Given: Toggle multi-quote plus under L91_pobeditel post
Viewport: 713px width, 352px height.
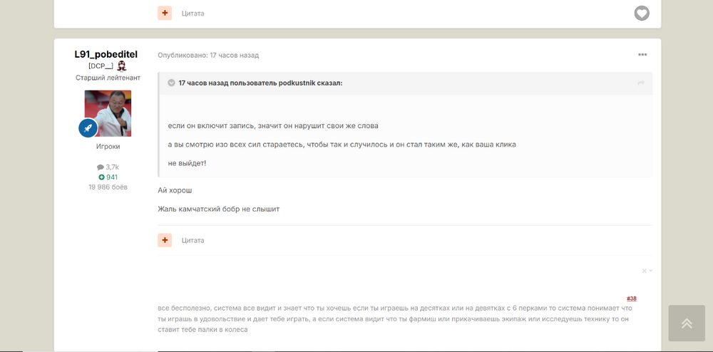Looking at the screenshot, I should point(165,240).
